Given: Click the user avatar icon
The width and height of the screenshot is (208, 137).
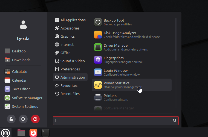Looking at the screenshot, I should (23, 25).
